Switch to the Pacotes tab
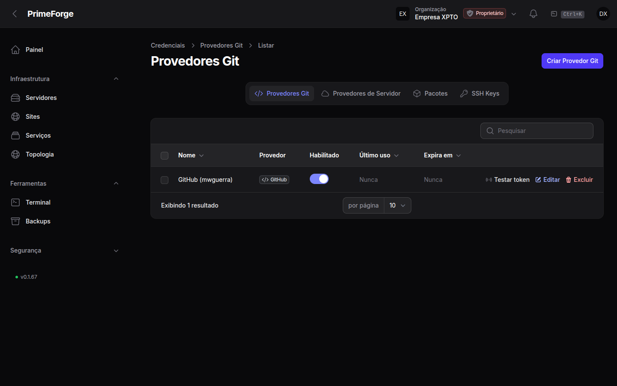This screenshot has width=617, height=386. click(x=430, y=93)
